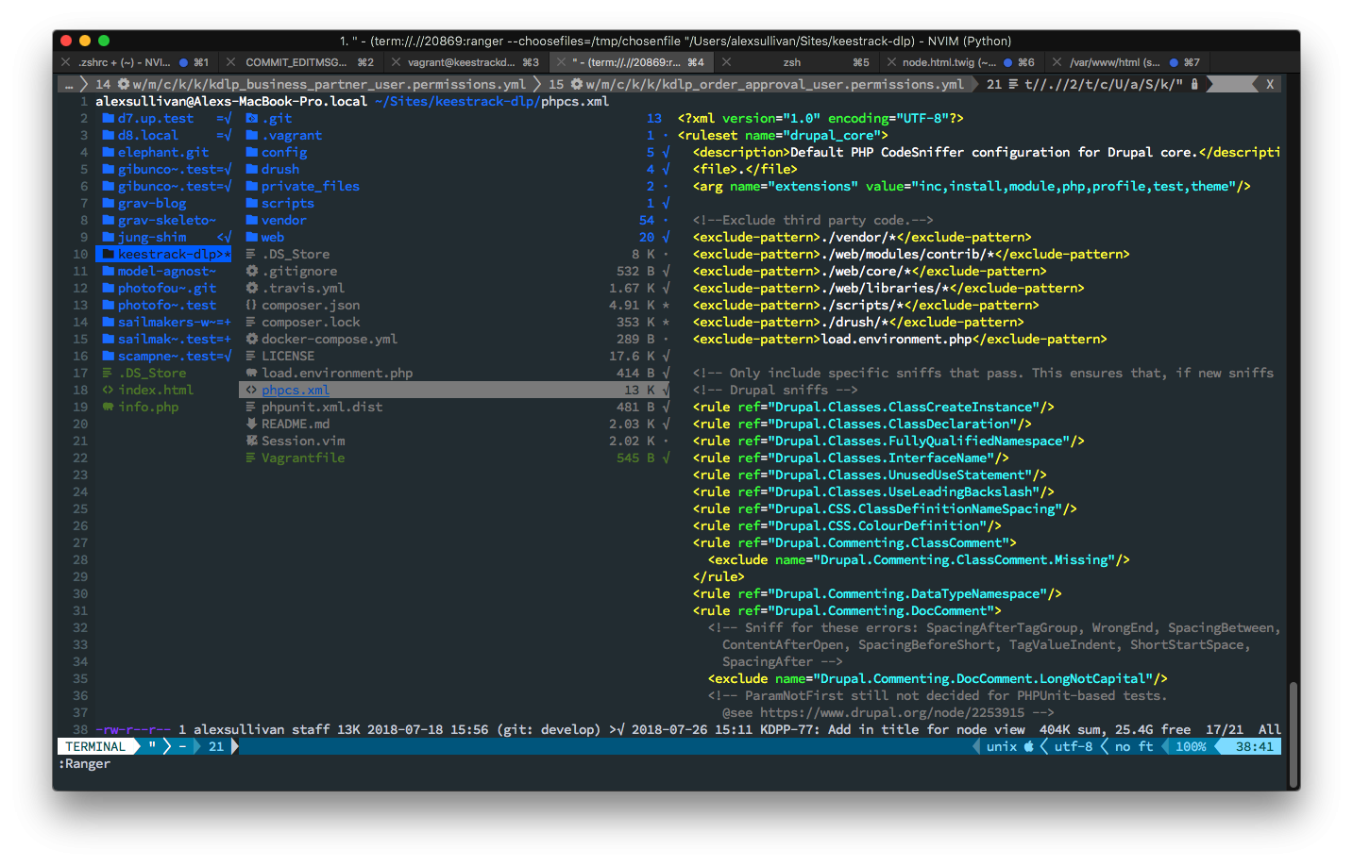Screen dimensions: 1353x866
Task: Switch to the zsh terminal tab
Action: pyautogui.click(x=792, y=62)
